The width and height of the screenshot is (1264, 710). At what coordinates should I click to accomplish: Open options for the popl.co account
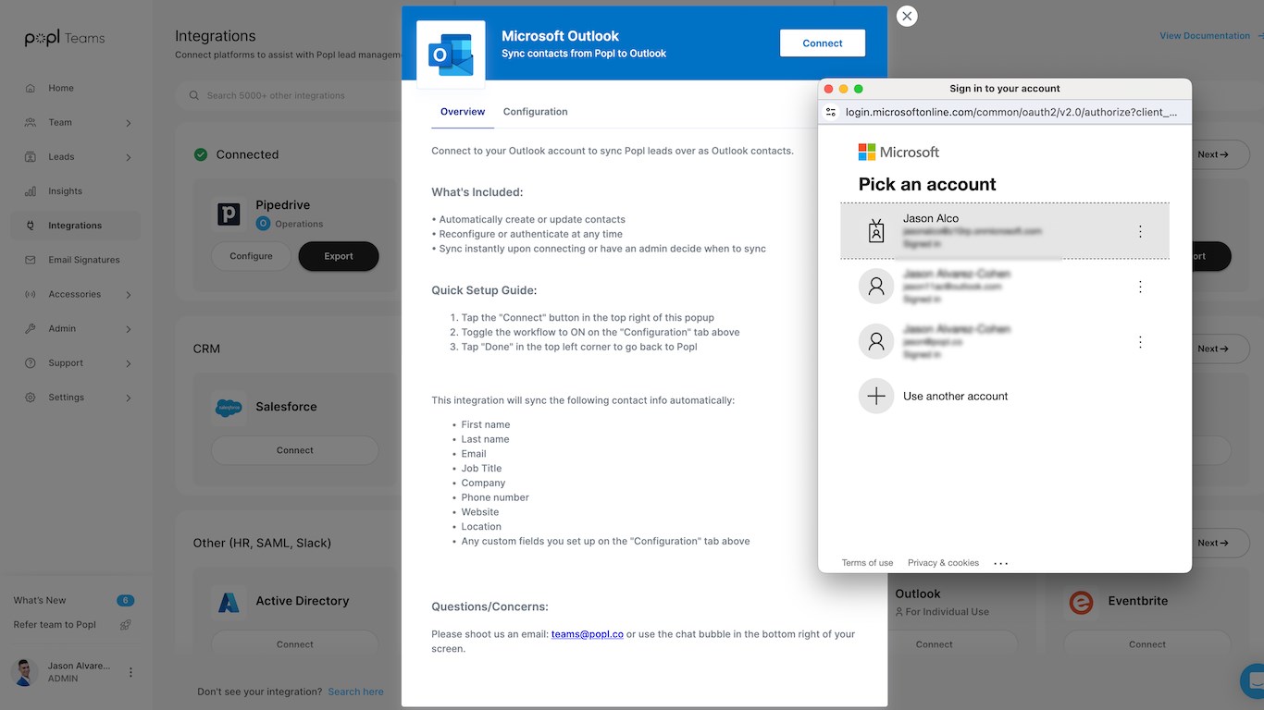1140,341
